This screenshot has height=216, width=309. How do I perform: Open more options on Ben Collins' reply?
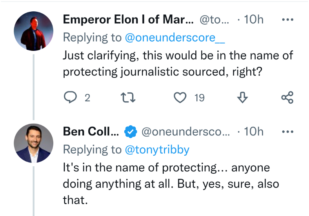point(287,131)
